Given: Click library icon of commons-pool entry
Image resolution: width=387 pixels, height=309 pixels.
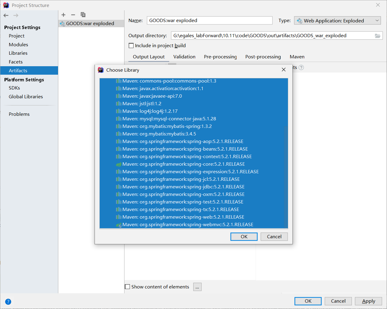Looking at the screenshot, I should coord(119,81).
